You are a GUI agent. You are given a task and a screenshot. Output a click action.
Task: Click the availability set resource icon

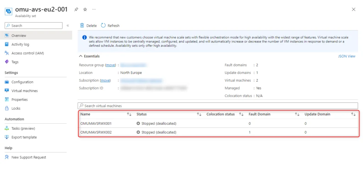(9, 11)
